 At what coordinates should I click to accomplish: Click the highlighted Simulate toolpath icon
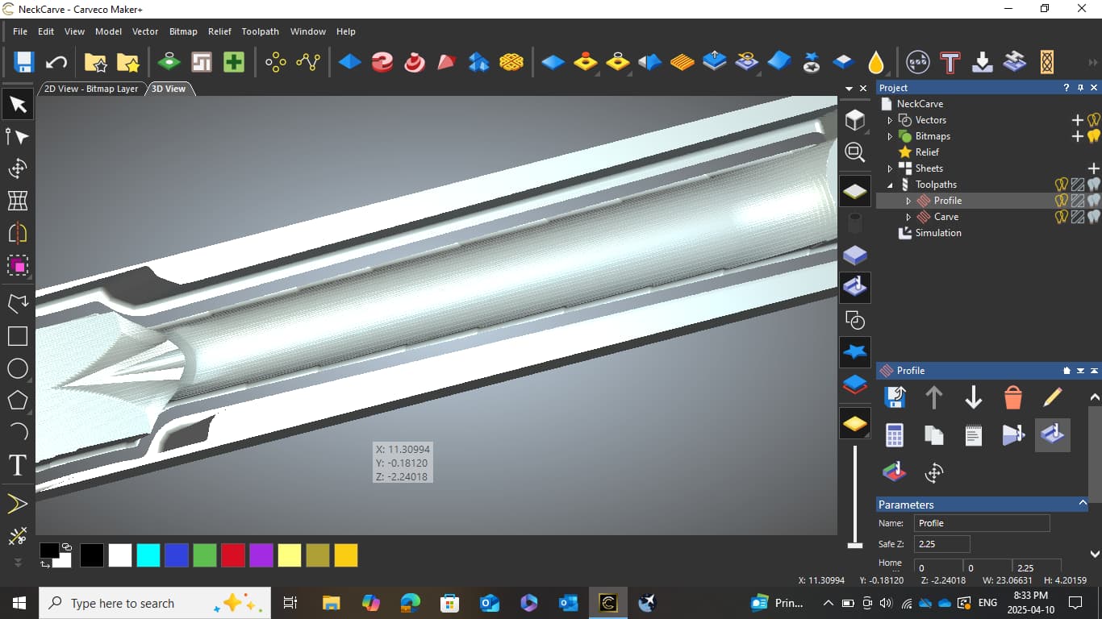click(1052, 435)
